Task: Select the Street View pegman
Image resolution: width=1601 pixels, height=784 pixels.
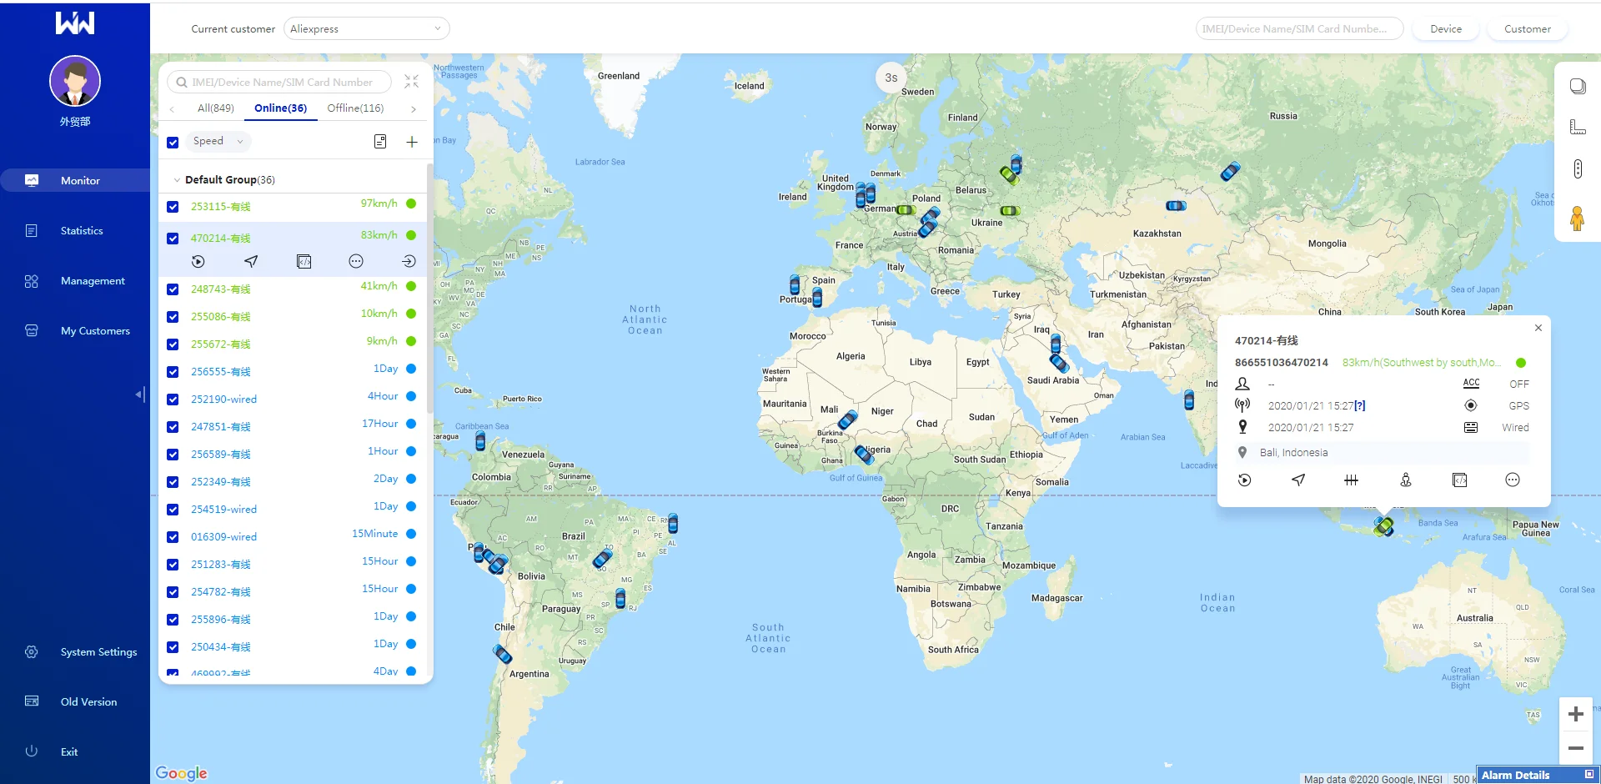Action: (1577, 219)
